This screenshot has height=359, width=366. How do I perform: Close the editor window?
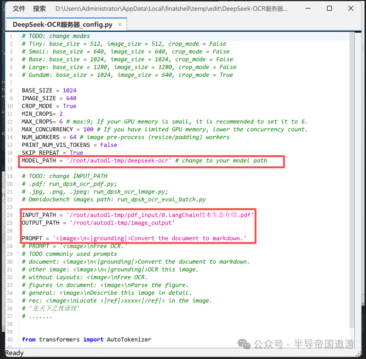click(x=351, y=8)
